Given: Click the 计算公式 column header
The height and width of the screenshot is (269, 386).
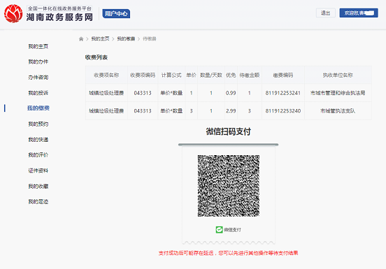Looking at the screenshot, I should (171, 75).
